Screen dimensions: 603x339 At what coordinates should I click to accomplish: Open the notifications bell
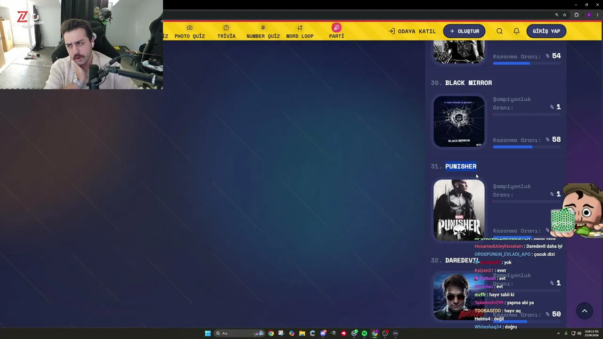click(x=516, y=31)
